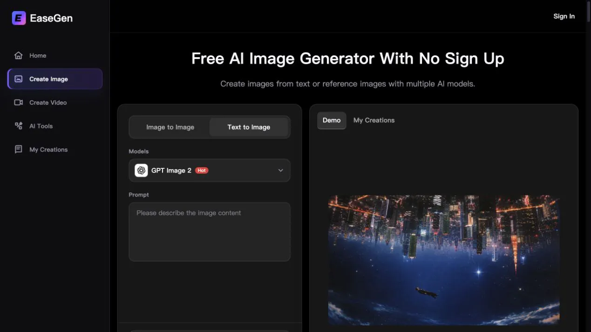Click the Create Video camera icon

[19, 102]
